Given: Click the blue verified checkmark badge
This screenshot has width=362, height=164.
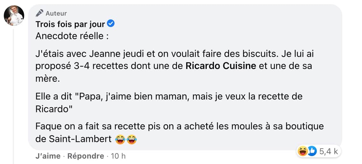Looking at the screenshot, I should click(x=111, y=23).
